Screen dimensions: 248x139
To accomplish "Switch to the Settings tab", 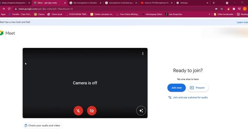I will pos(192,3).
